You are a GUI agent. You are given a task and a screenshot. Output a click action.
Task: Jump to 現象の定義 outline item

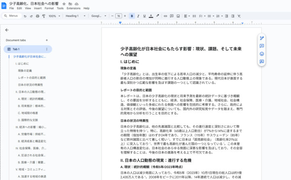pos(25,71)
